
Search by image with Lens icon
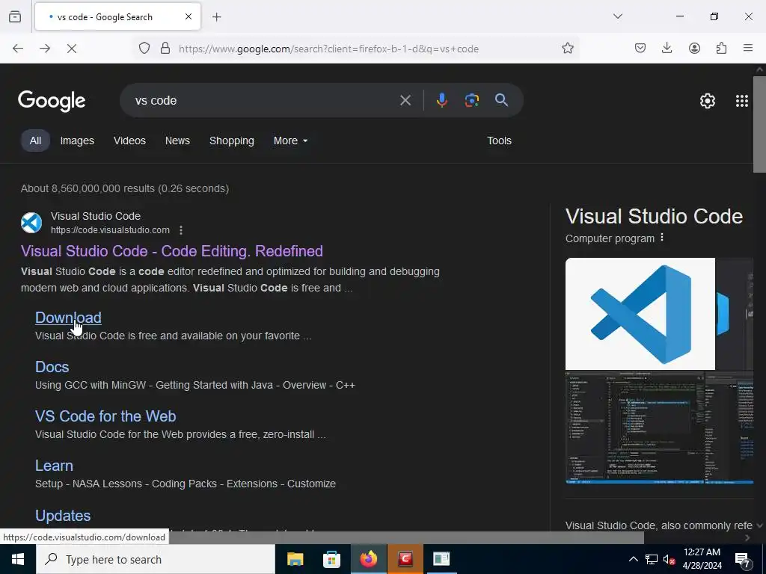(x=472, y=100)
